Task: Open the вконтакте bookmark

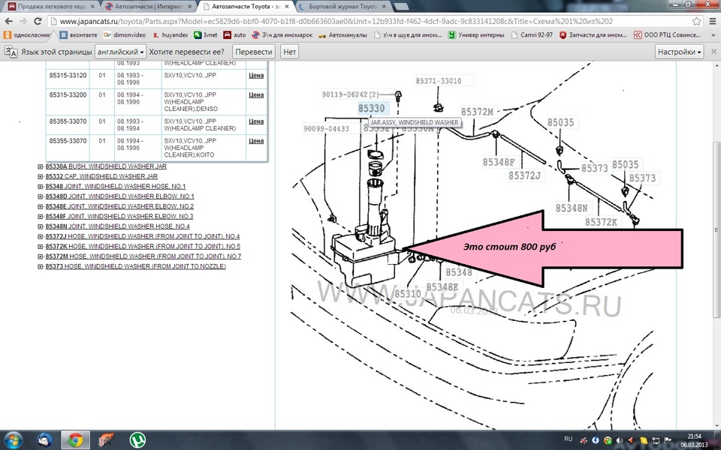Action: click(79, 35)
